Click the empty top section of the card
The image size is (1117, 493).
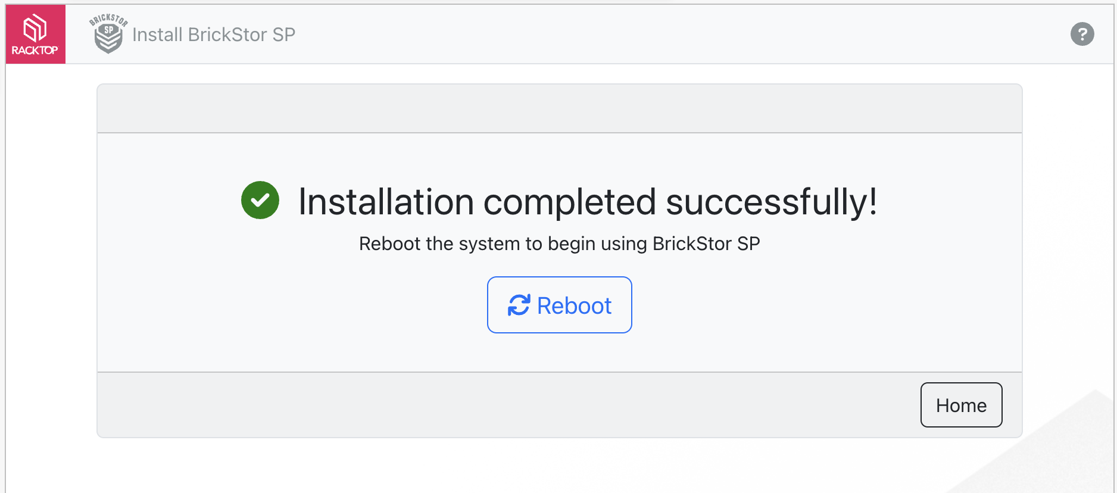(558, 107)
